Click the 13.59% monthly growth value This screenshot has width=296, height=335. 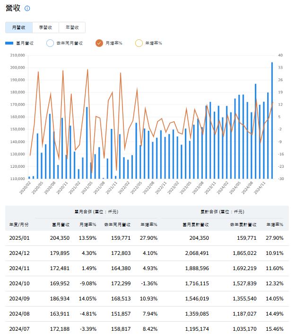(87, 238)
